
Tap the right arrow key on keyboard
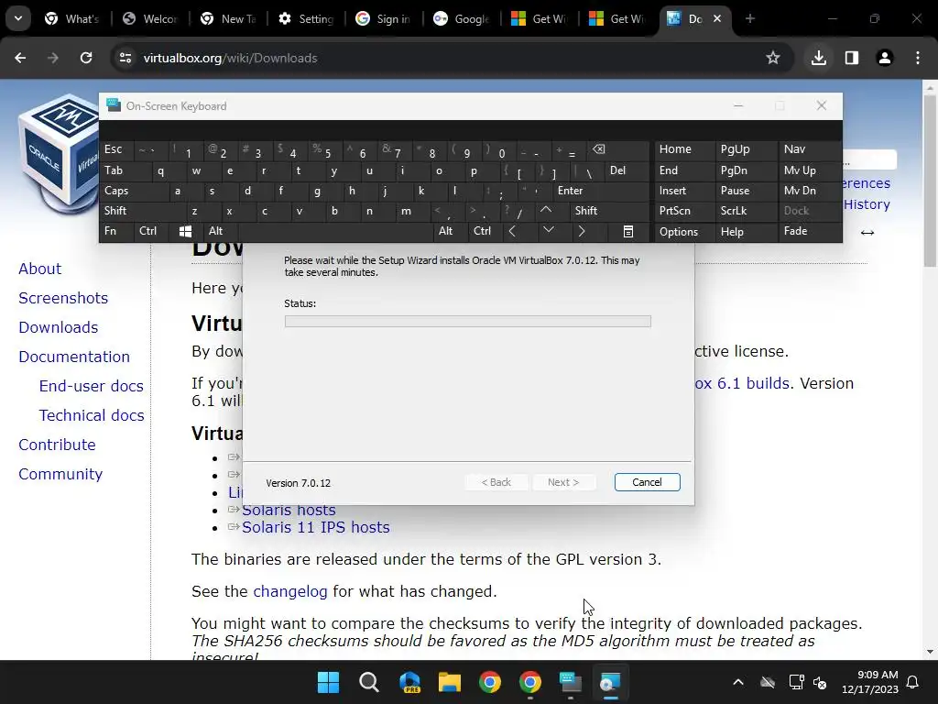coord(582,231)
